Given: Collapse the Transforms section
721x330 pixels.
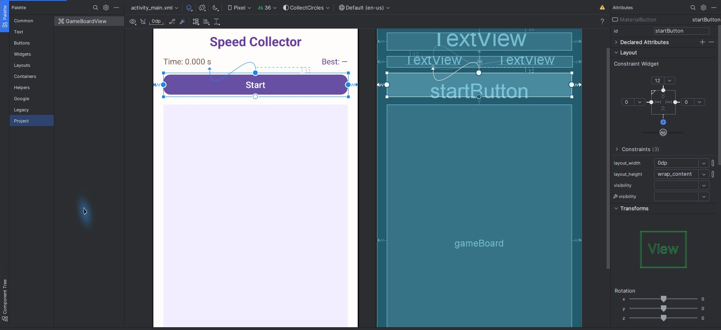Looking at the screenshot, I should pyautogui.click(x=616, y=208).
